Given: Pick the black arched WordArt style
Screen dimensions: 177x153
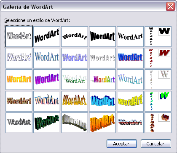Looking at the screenshot, I should (75, 36).
